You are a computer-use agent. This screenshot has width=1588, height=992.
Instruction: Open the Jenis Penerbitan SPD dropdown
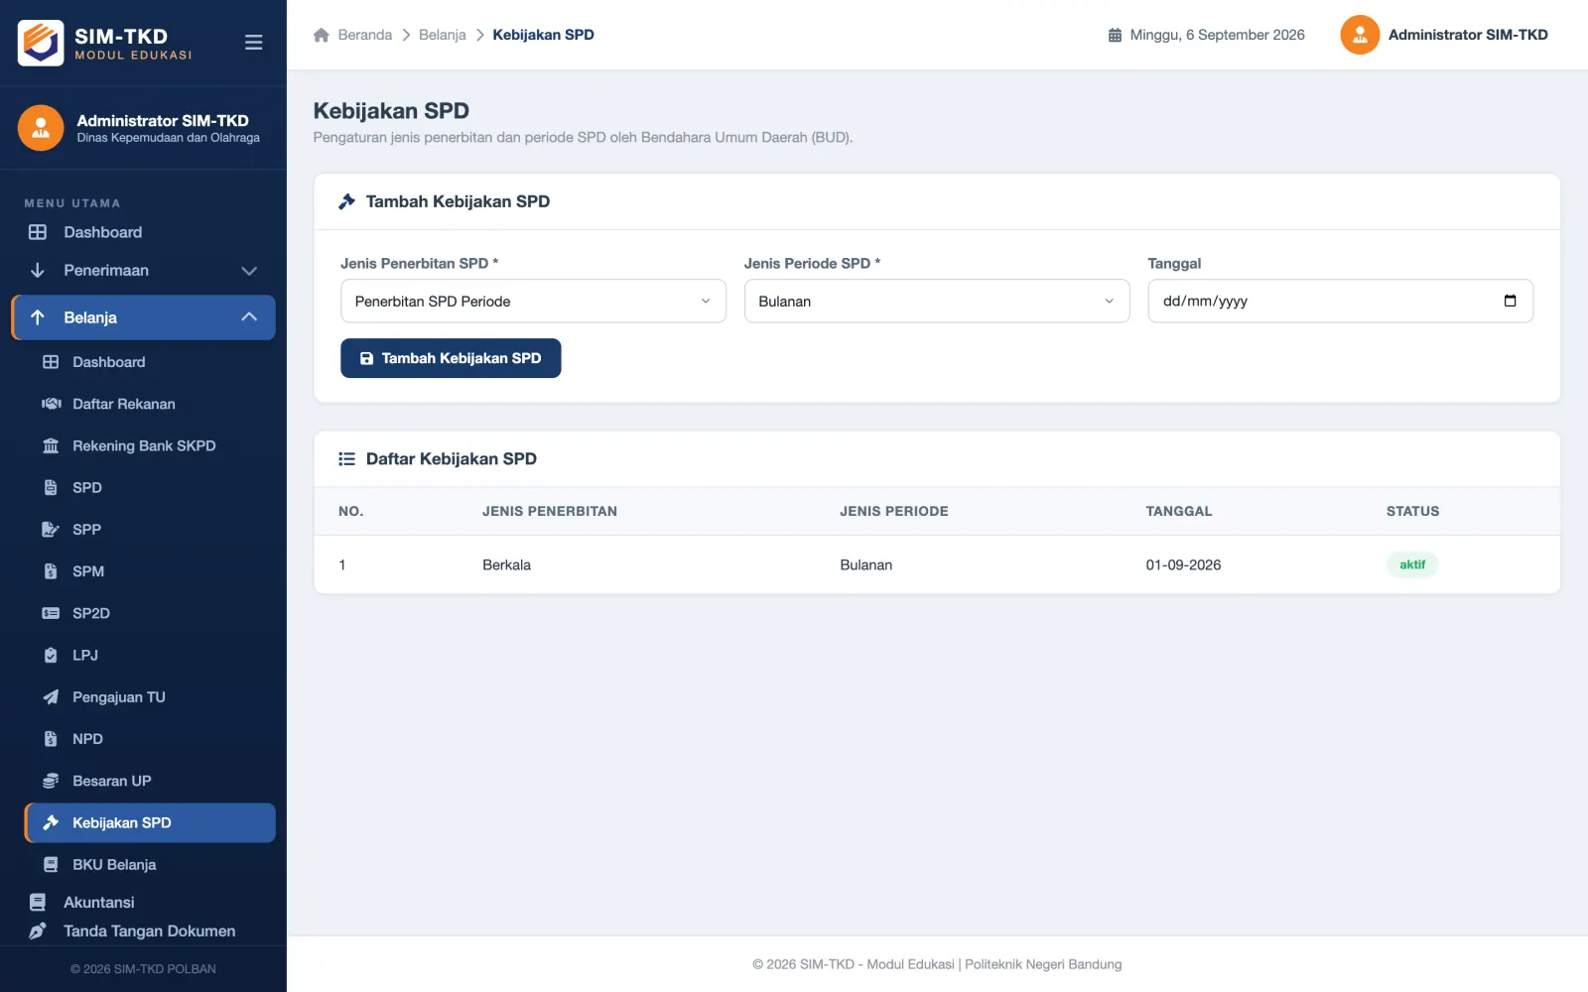tap(533, 301)
